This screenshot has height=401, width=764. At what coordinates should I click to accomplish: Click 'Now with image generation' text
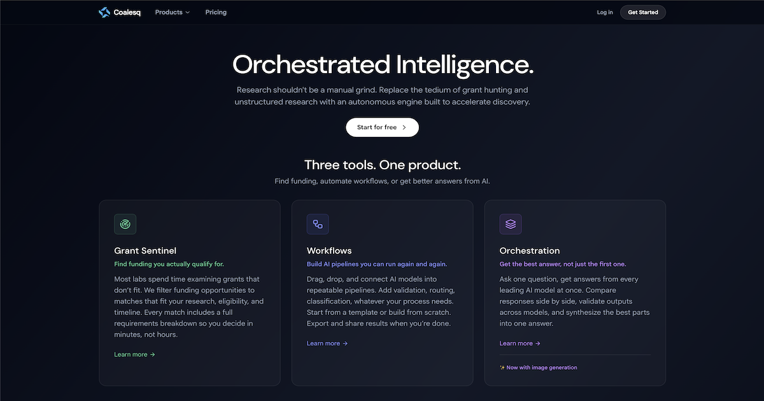coord(542,367)
